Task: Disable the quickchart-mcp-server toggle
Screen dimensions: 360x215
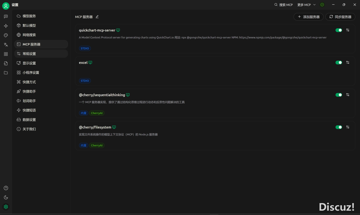Action: 339,30
